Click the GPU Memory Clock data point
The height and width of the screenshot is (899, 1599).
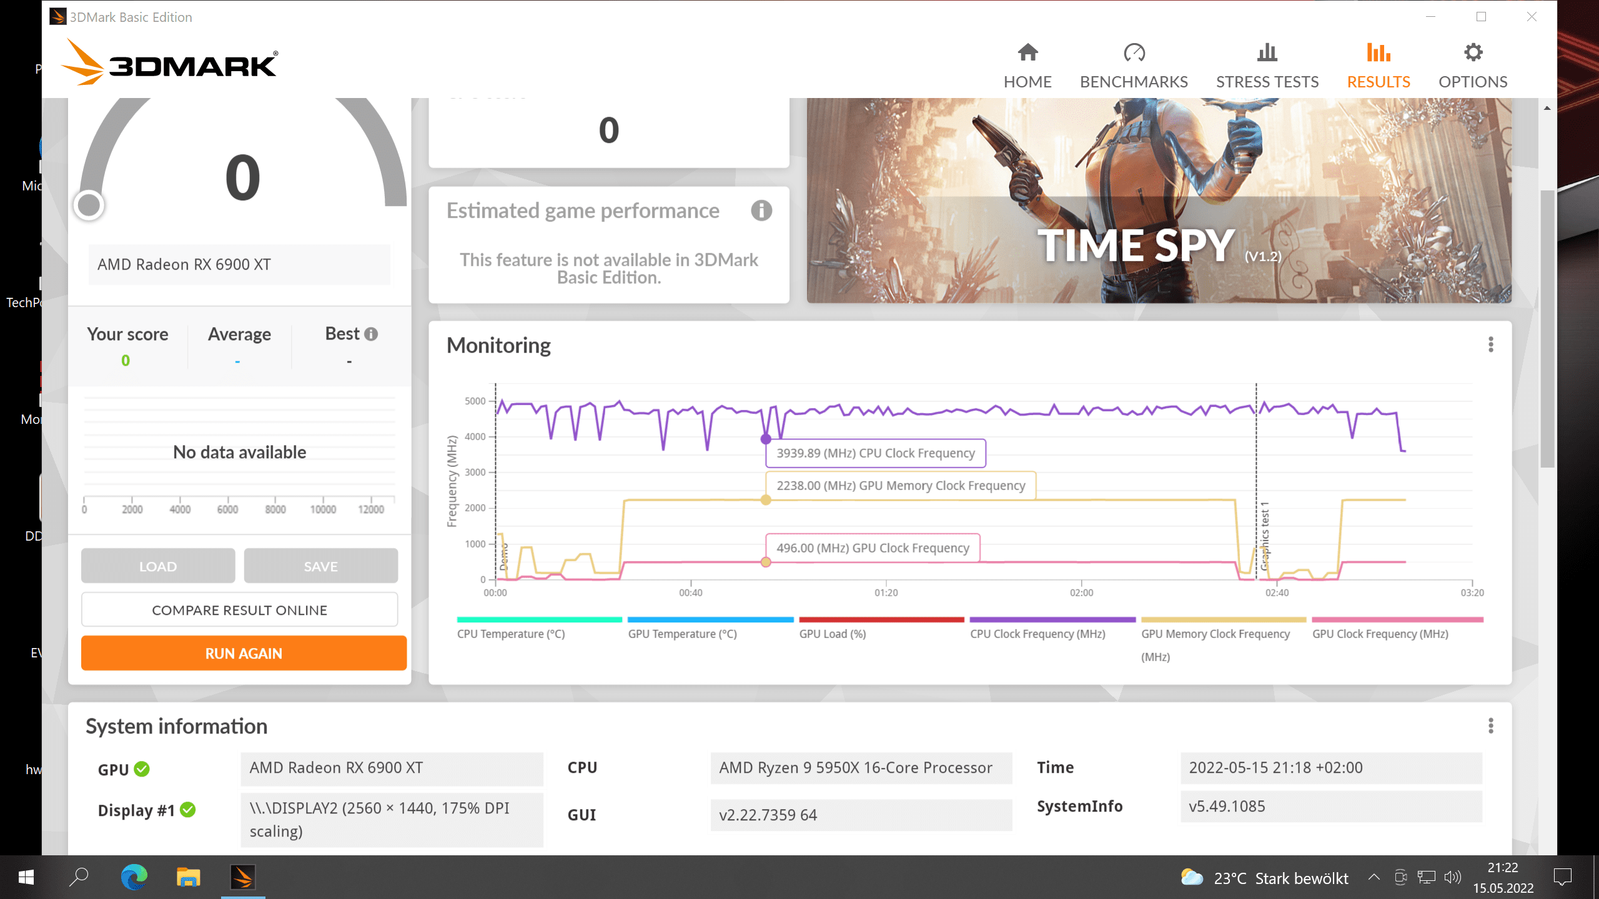coord(766,499)
